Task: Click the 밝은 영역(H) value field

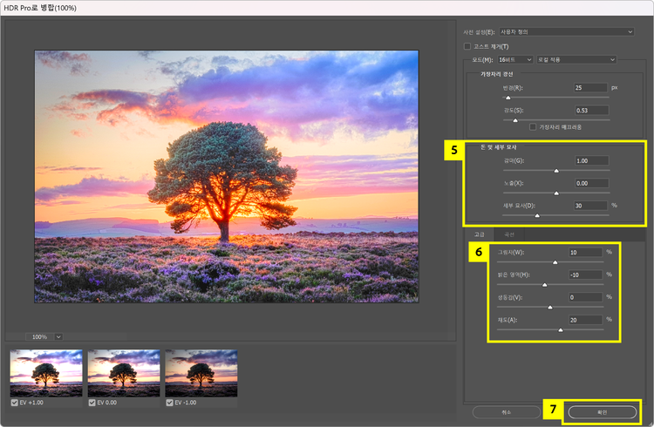Action: tap(586, 274)
